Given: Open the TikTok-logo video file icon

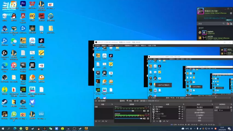Looking at the screenshot, I should pyautogui.click(x=41, y=43).
